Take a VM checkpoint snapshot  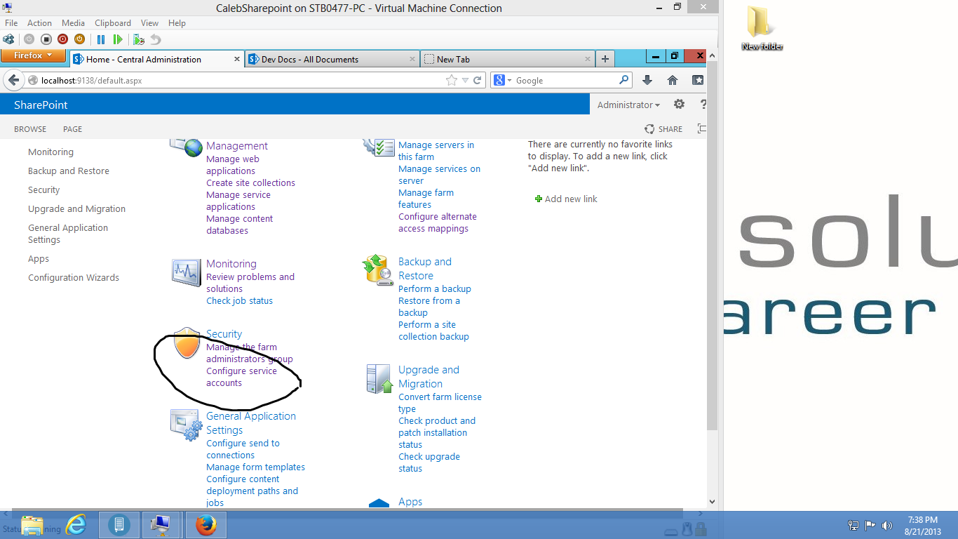point(139,40)
